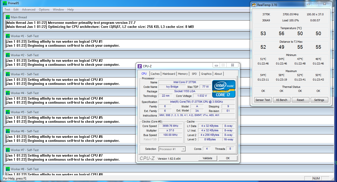
Task: Open the Advanced menu in Prime95
Action: [x=29, y=10]
